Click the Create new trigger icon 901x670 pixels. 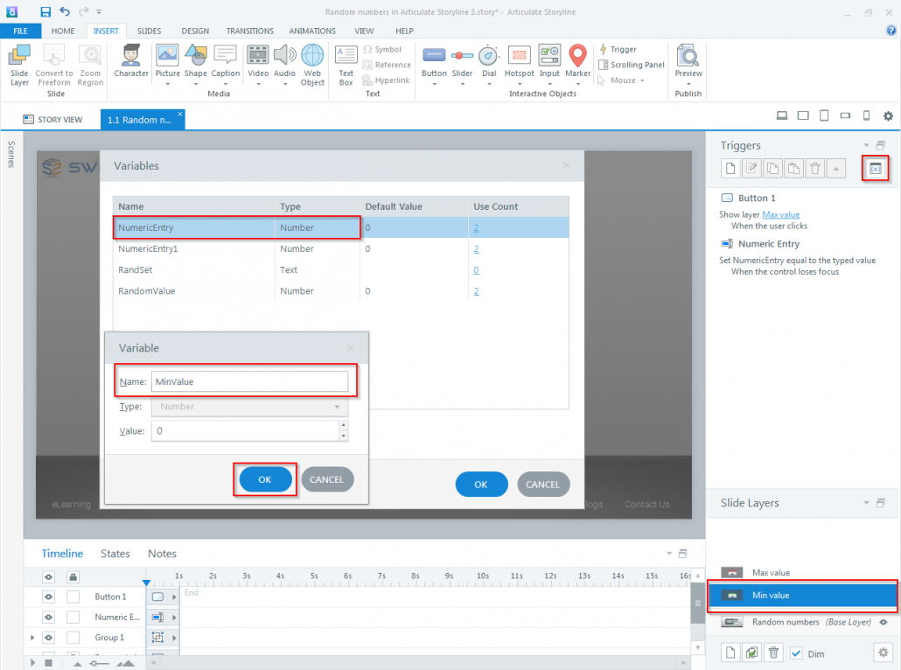click(730, 168)
